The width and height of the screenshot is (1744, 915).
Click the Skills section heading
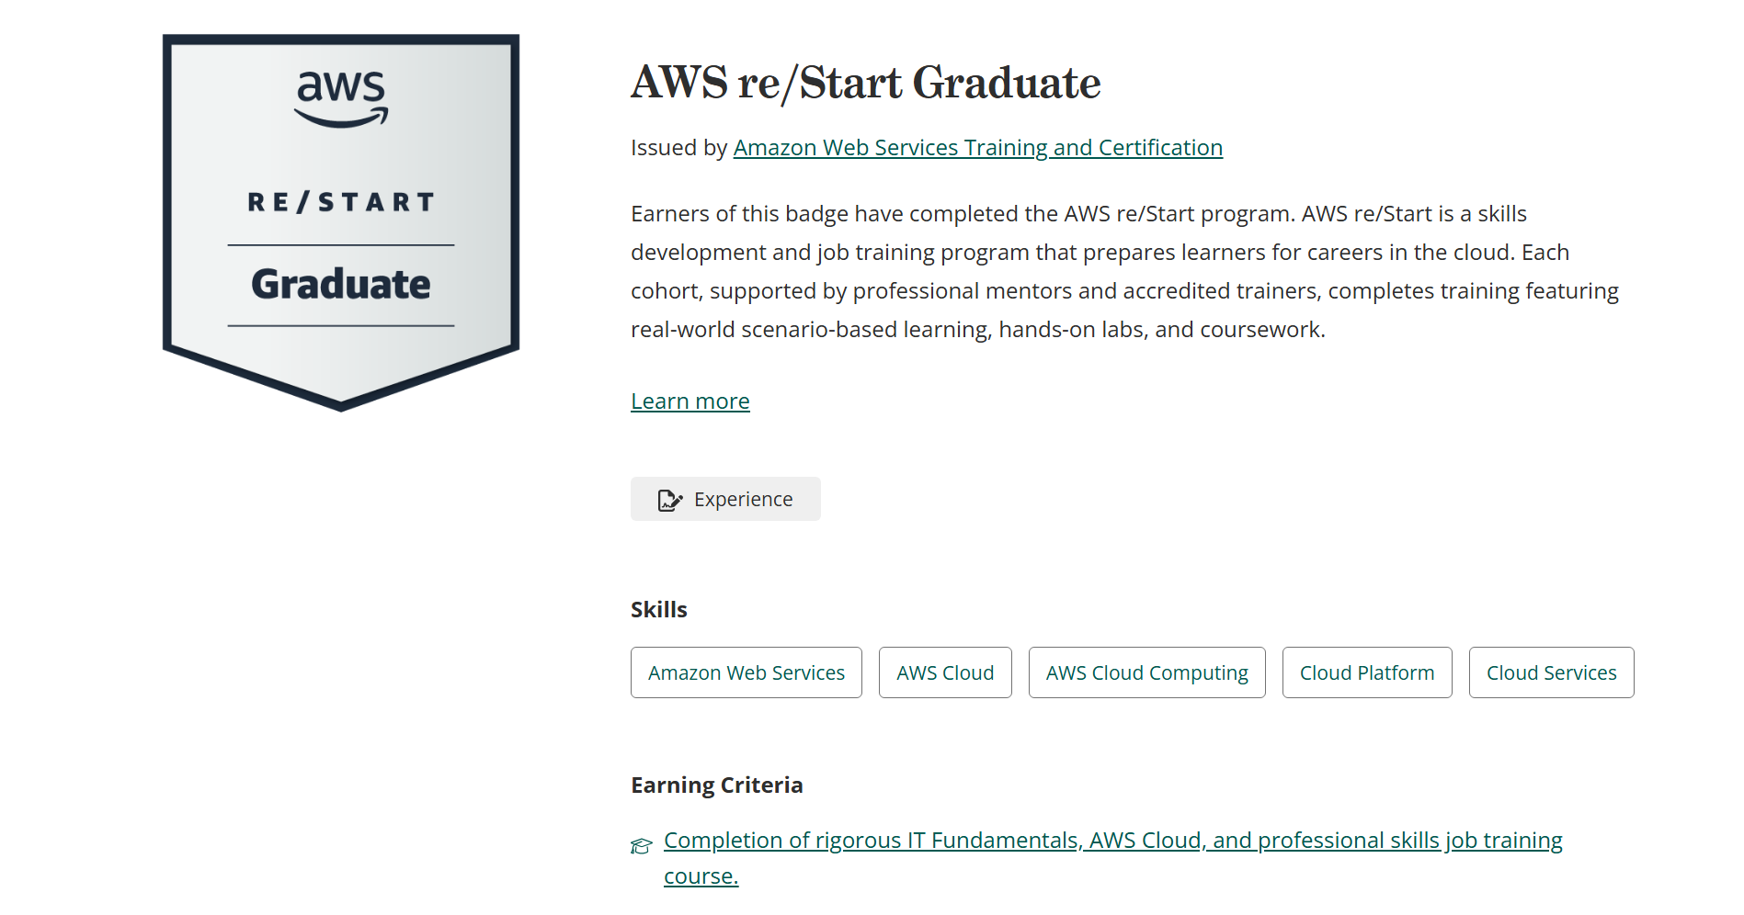tap(658, 610)
